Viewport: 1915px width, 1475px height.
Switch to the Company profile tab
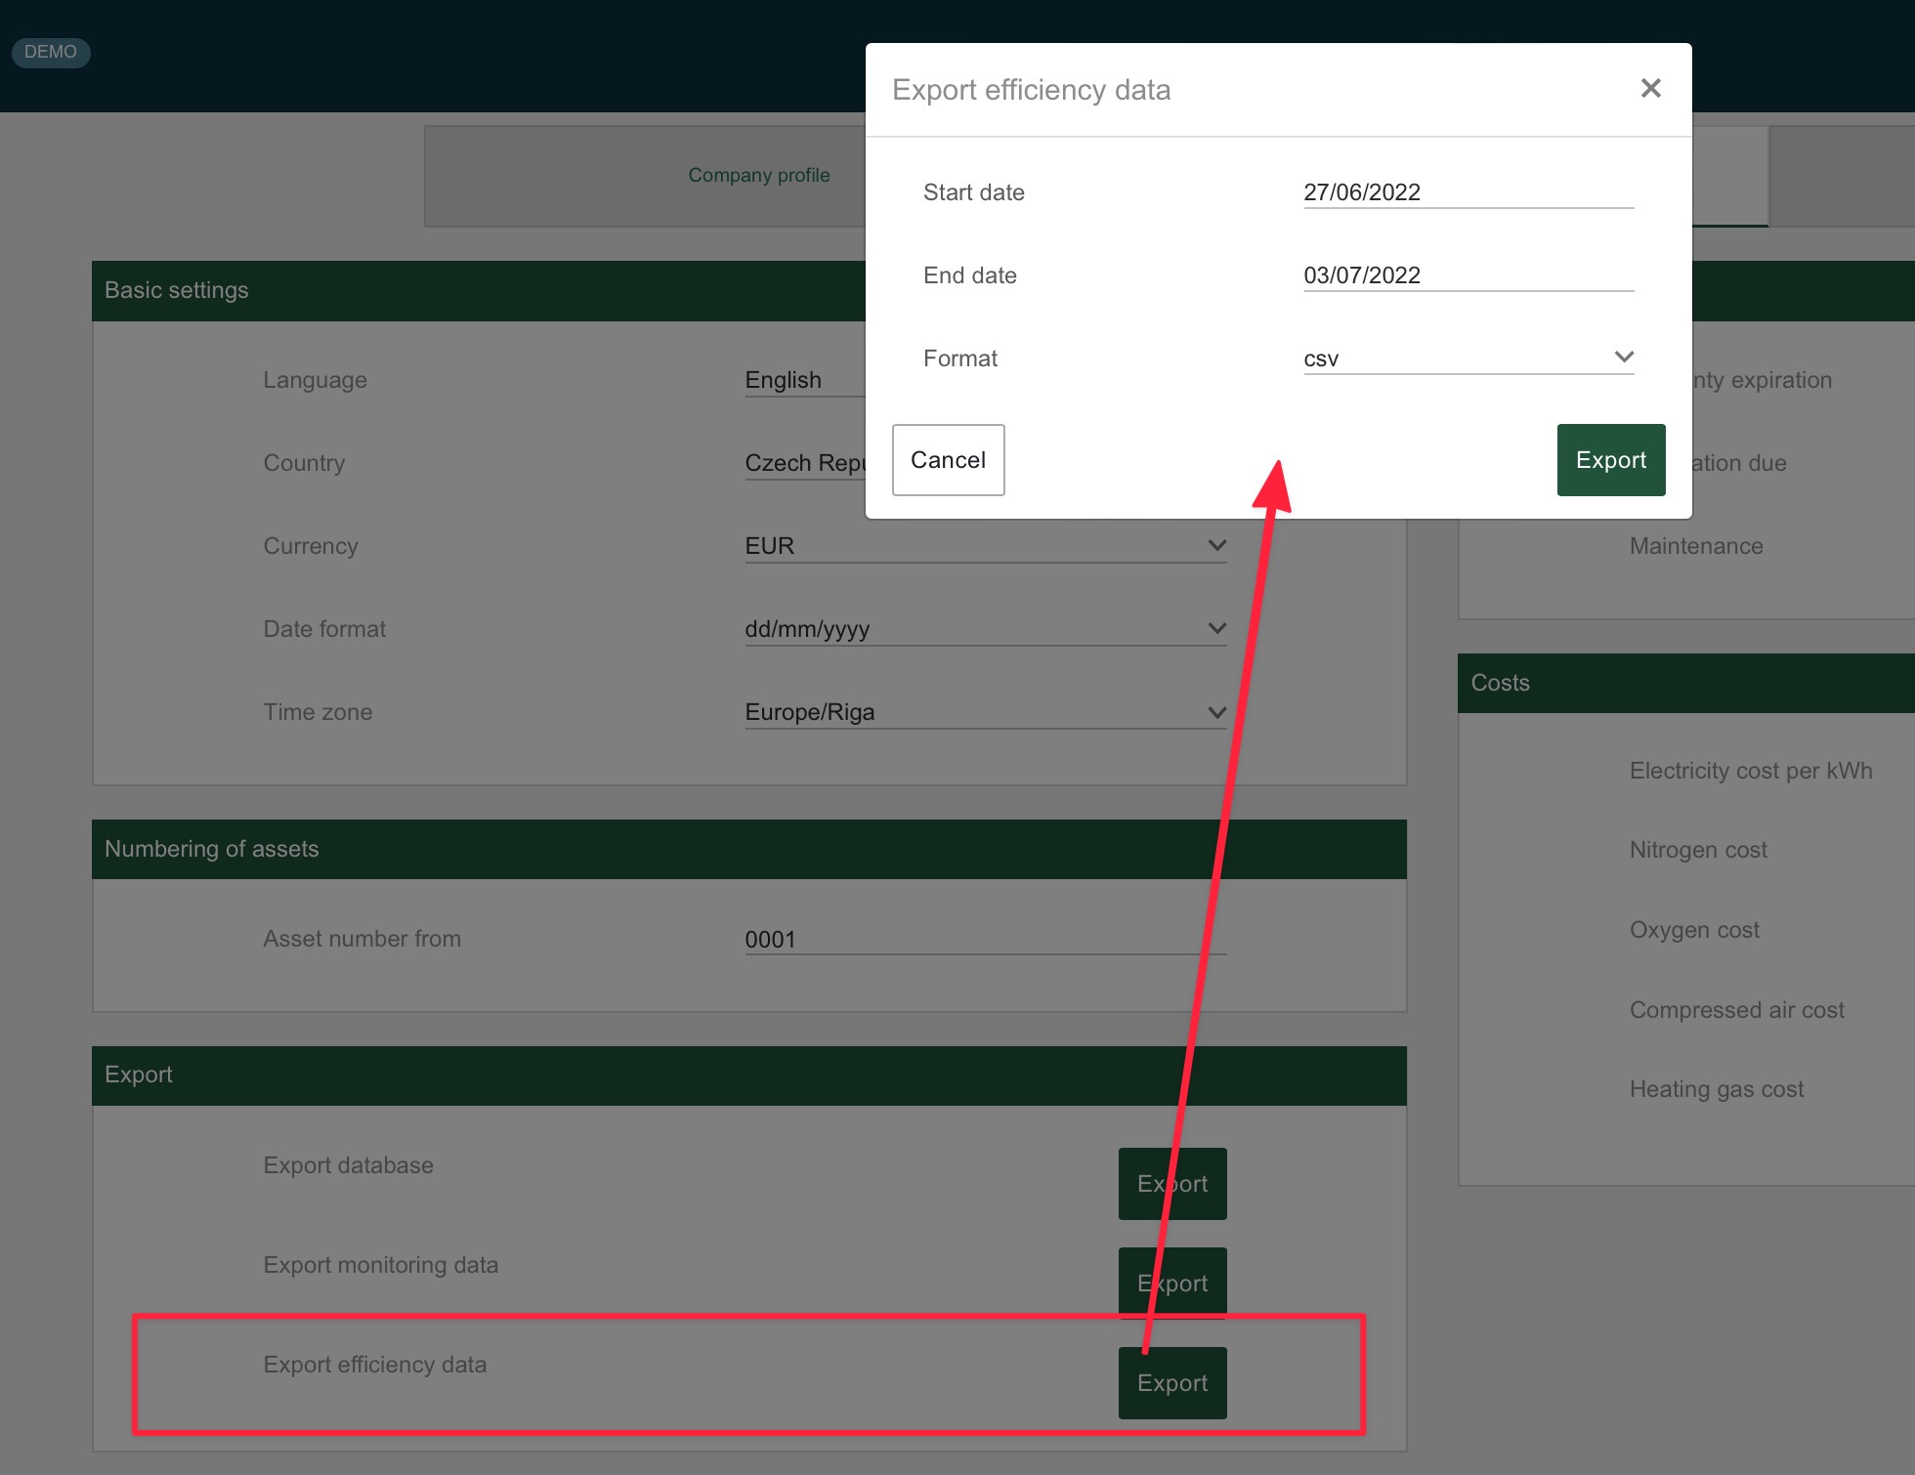[758, 176]
